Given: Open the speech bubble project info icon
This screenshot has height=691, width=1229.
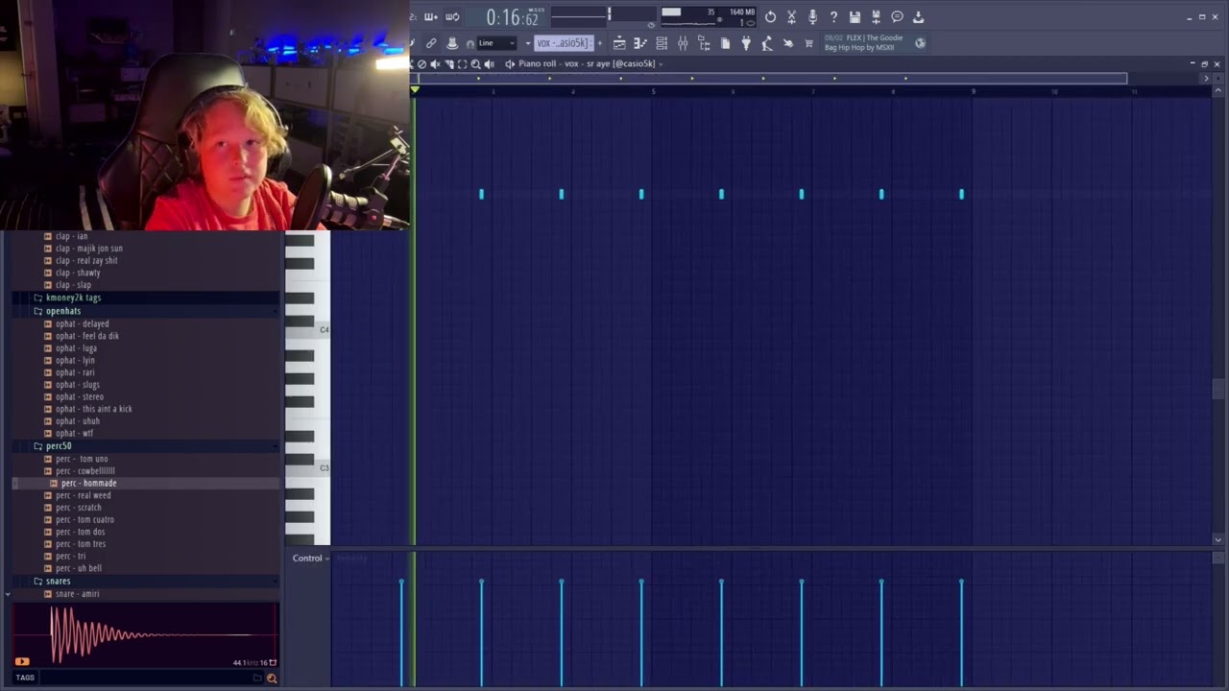Looking at the screenshot, I should tap(897, 16).
